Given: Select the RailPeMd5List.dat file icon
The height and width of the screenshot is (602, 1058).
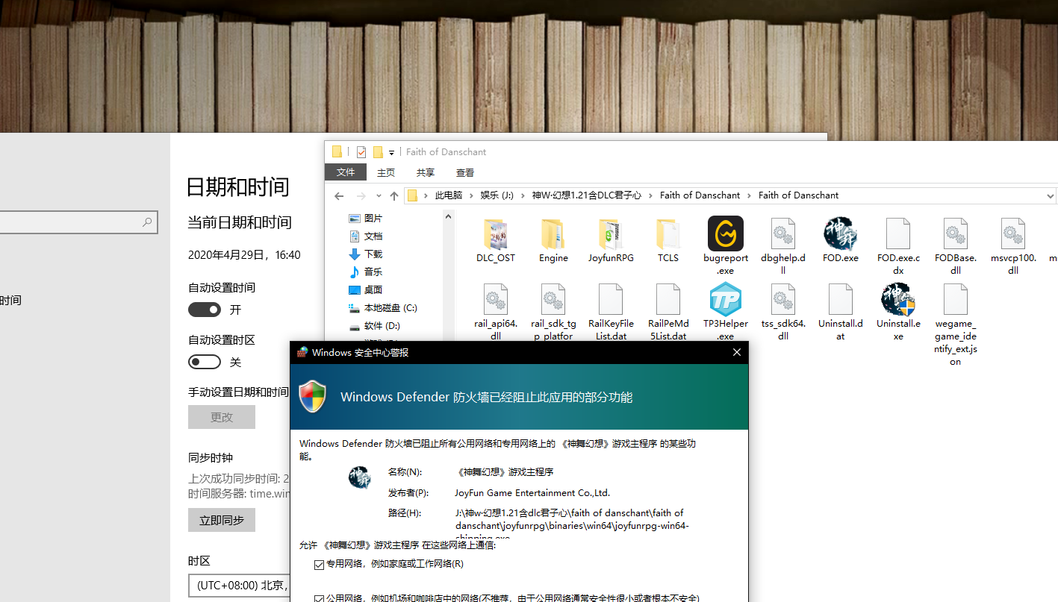Looking at the screenshot, I should click(x=668, y=299).
